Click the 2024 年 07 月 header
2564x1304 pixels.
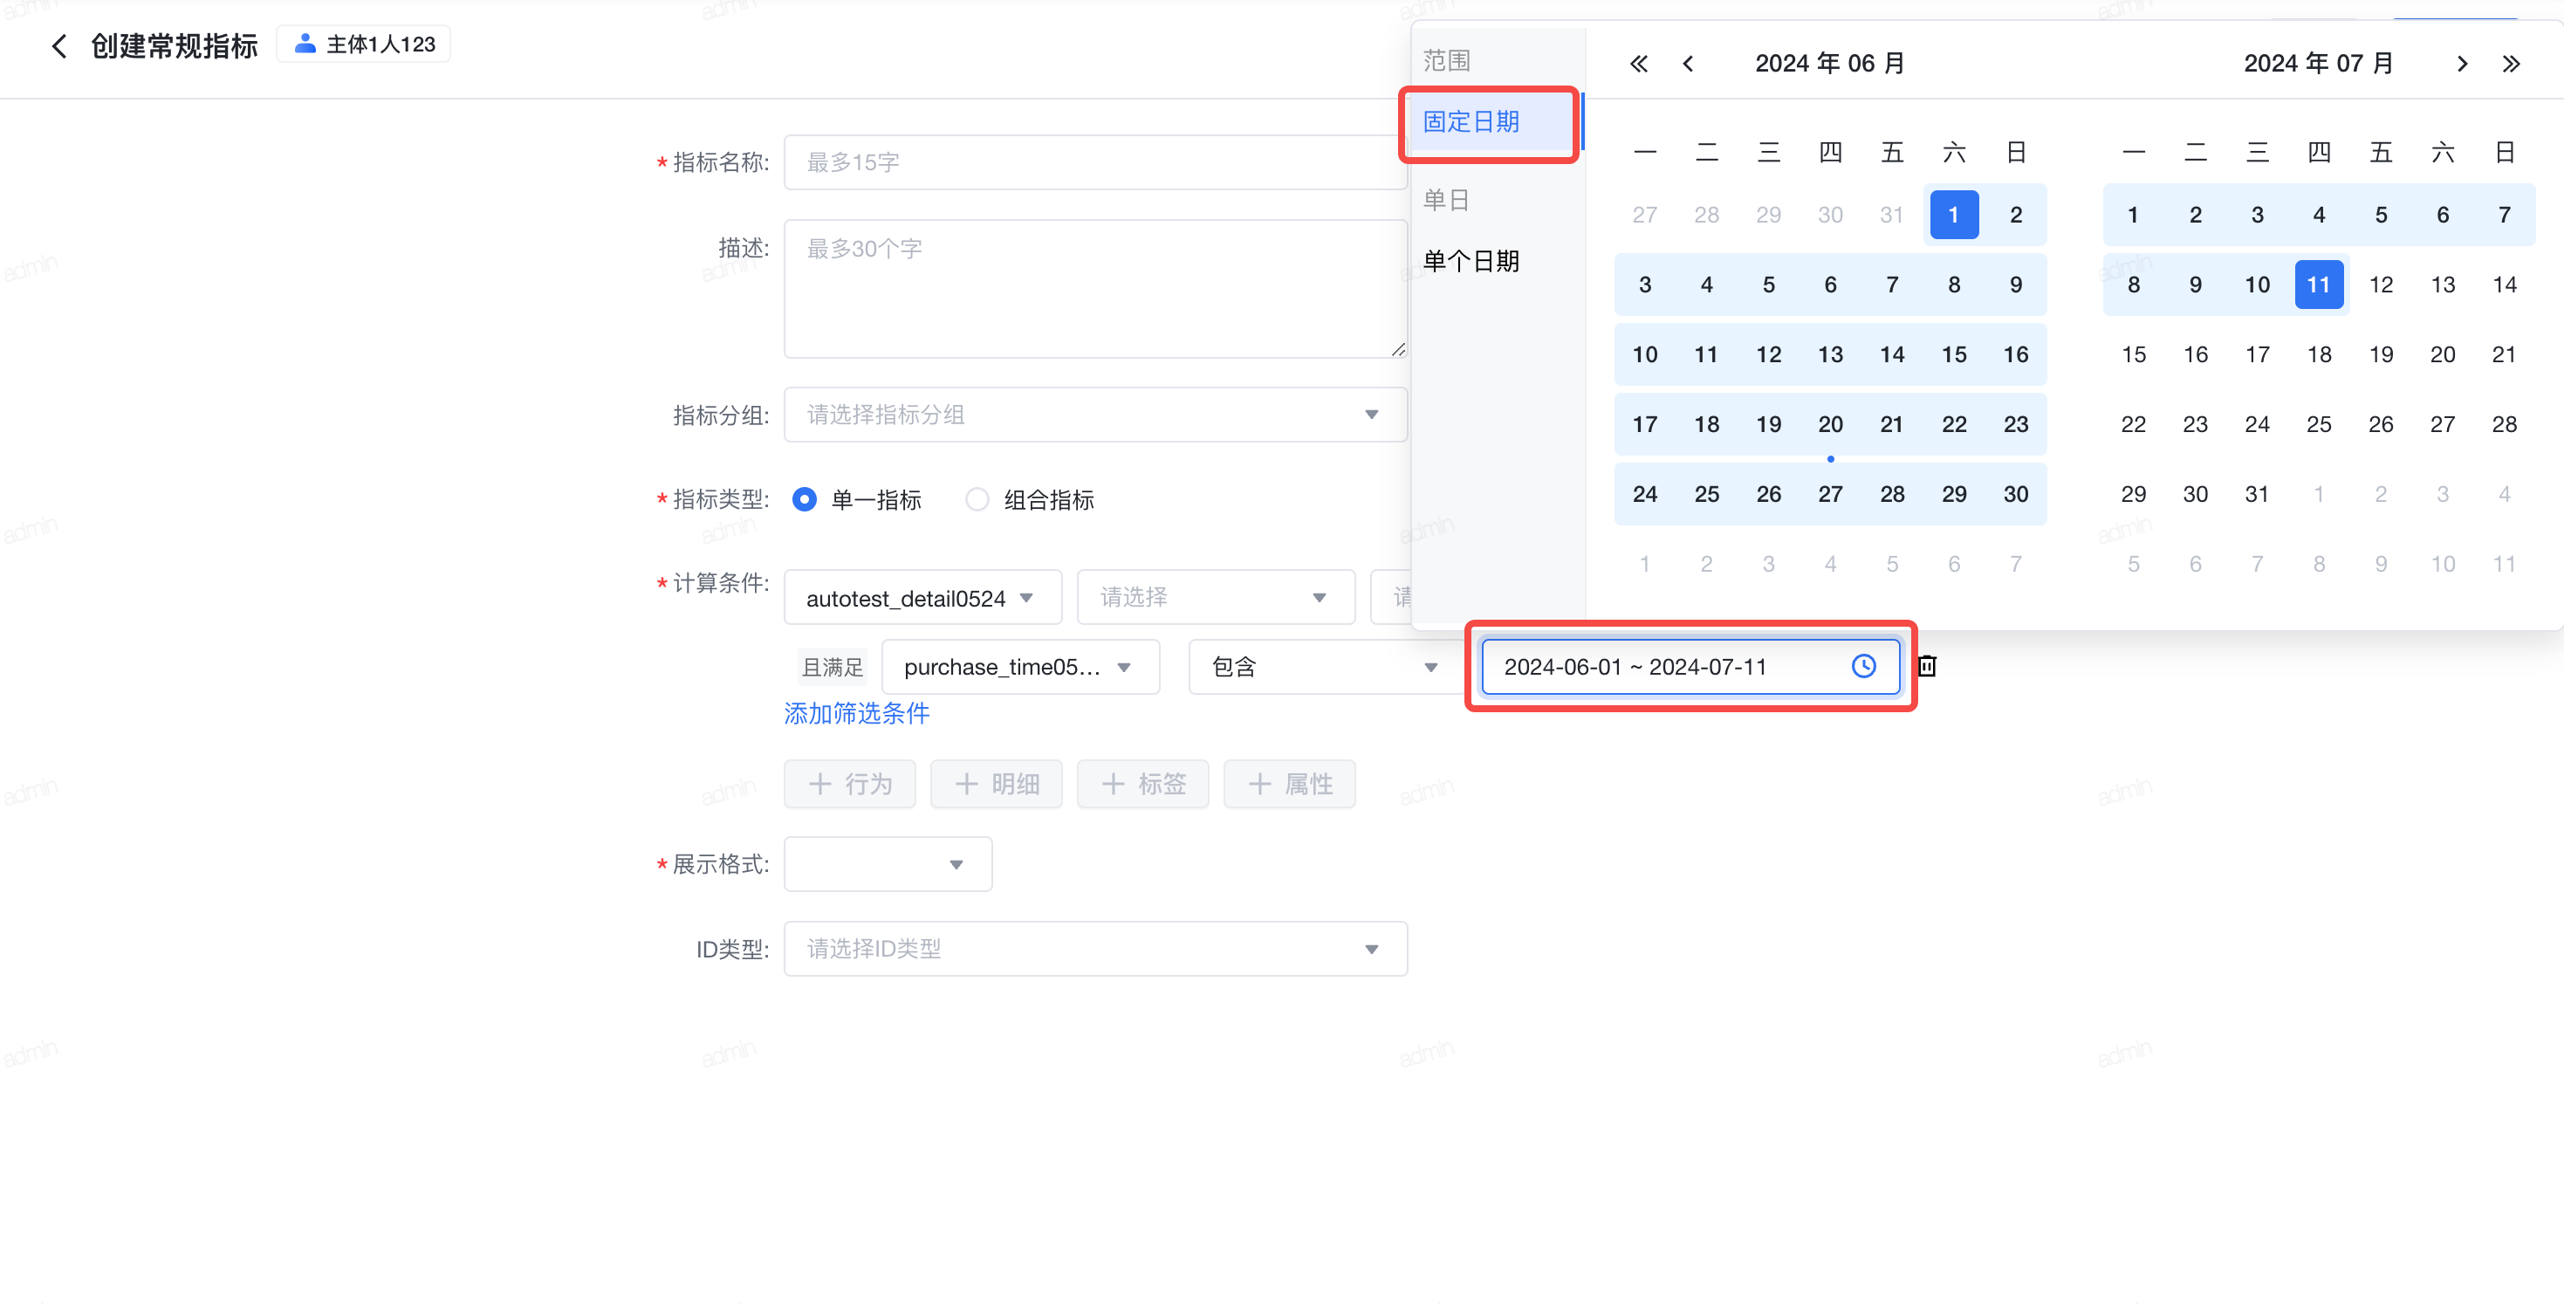point(2318,64)
